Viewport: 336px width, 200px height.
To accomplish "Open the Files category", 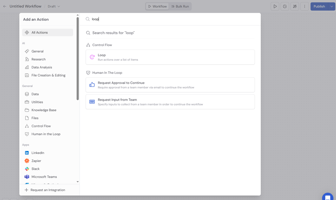I will tap(48, 118).
